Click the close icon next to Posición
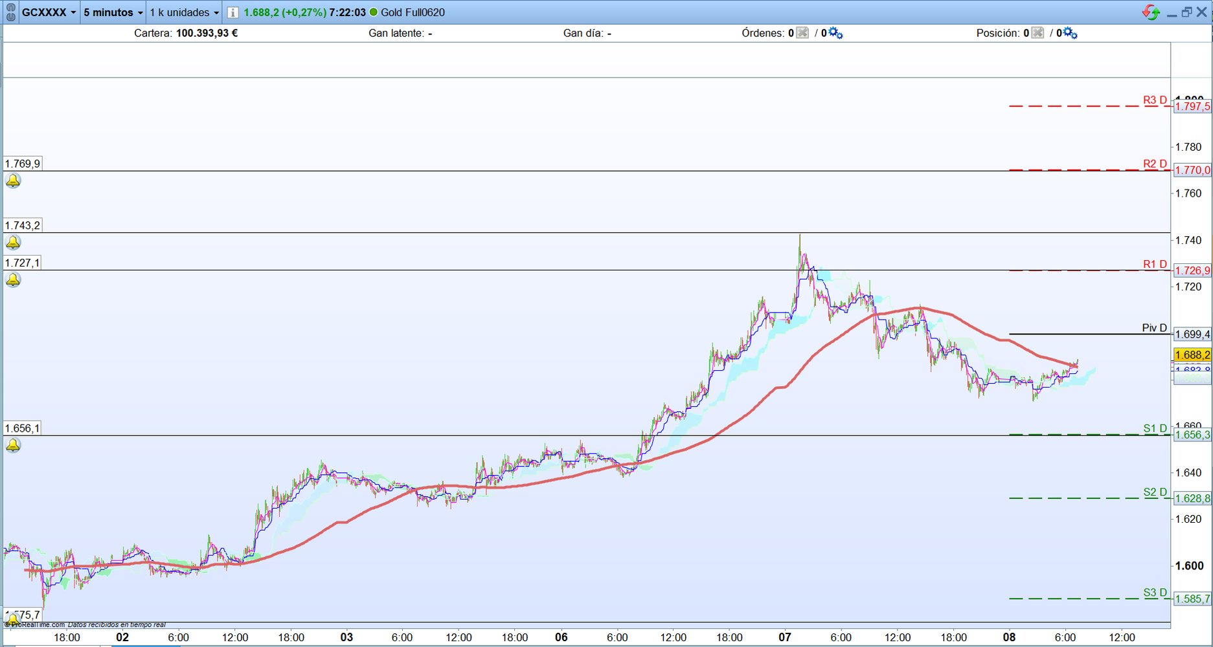The height and width of the screenshot is (647, 1213). (1037, 33)
